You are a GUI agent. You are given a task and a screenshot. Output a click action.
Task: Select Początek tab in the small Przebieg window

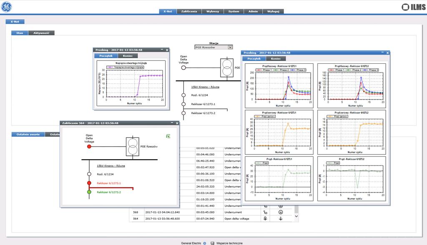(106, 56)
